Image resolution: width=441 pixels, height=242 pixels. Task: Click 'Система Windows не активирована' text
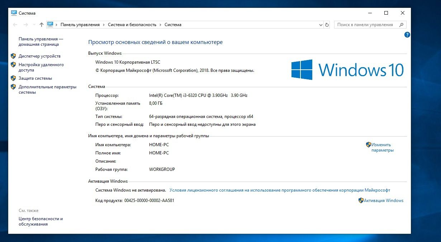[131, 190]
